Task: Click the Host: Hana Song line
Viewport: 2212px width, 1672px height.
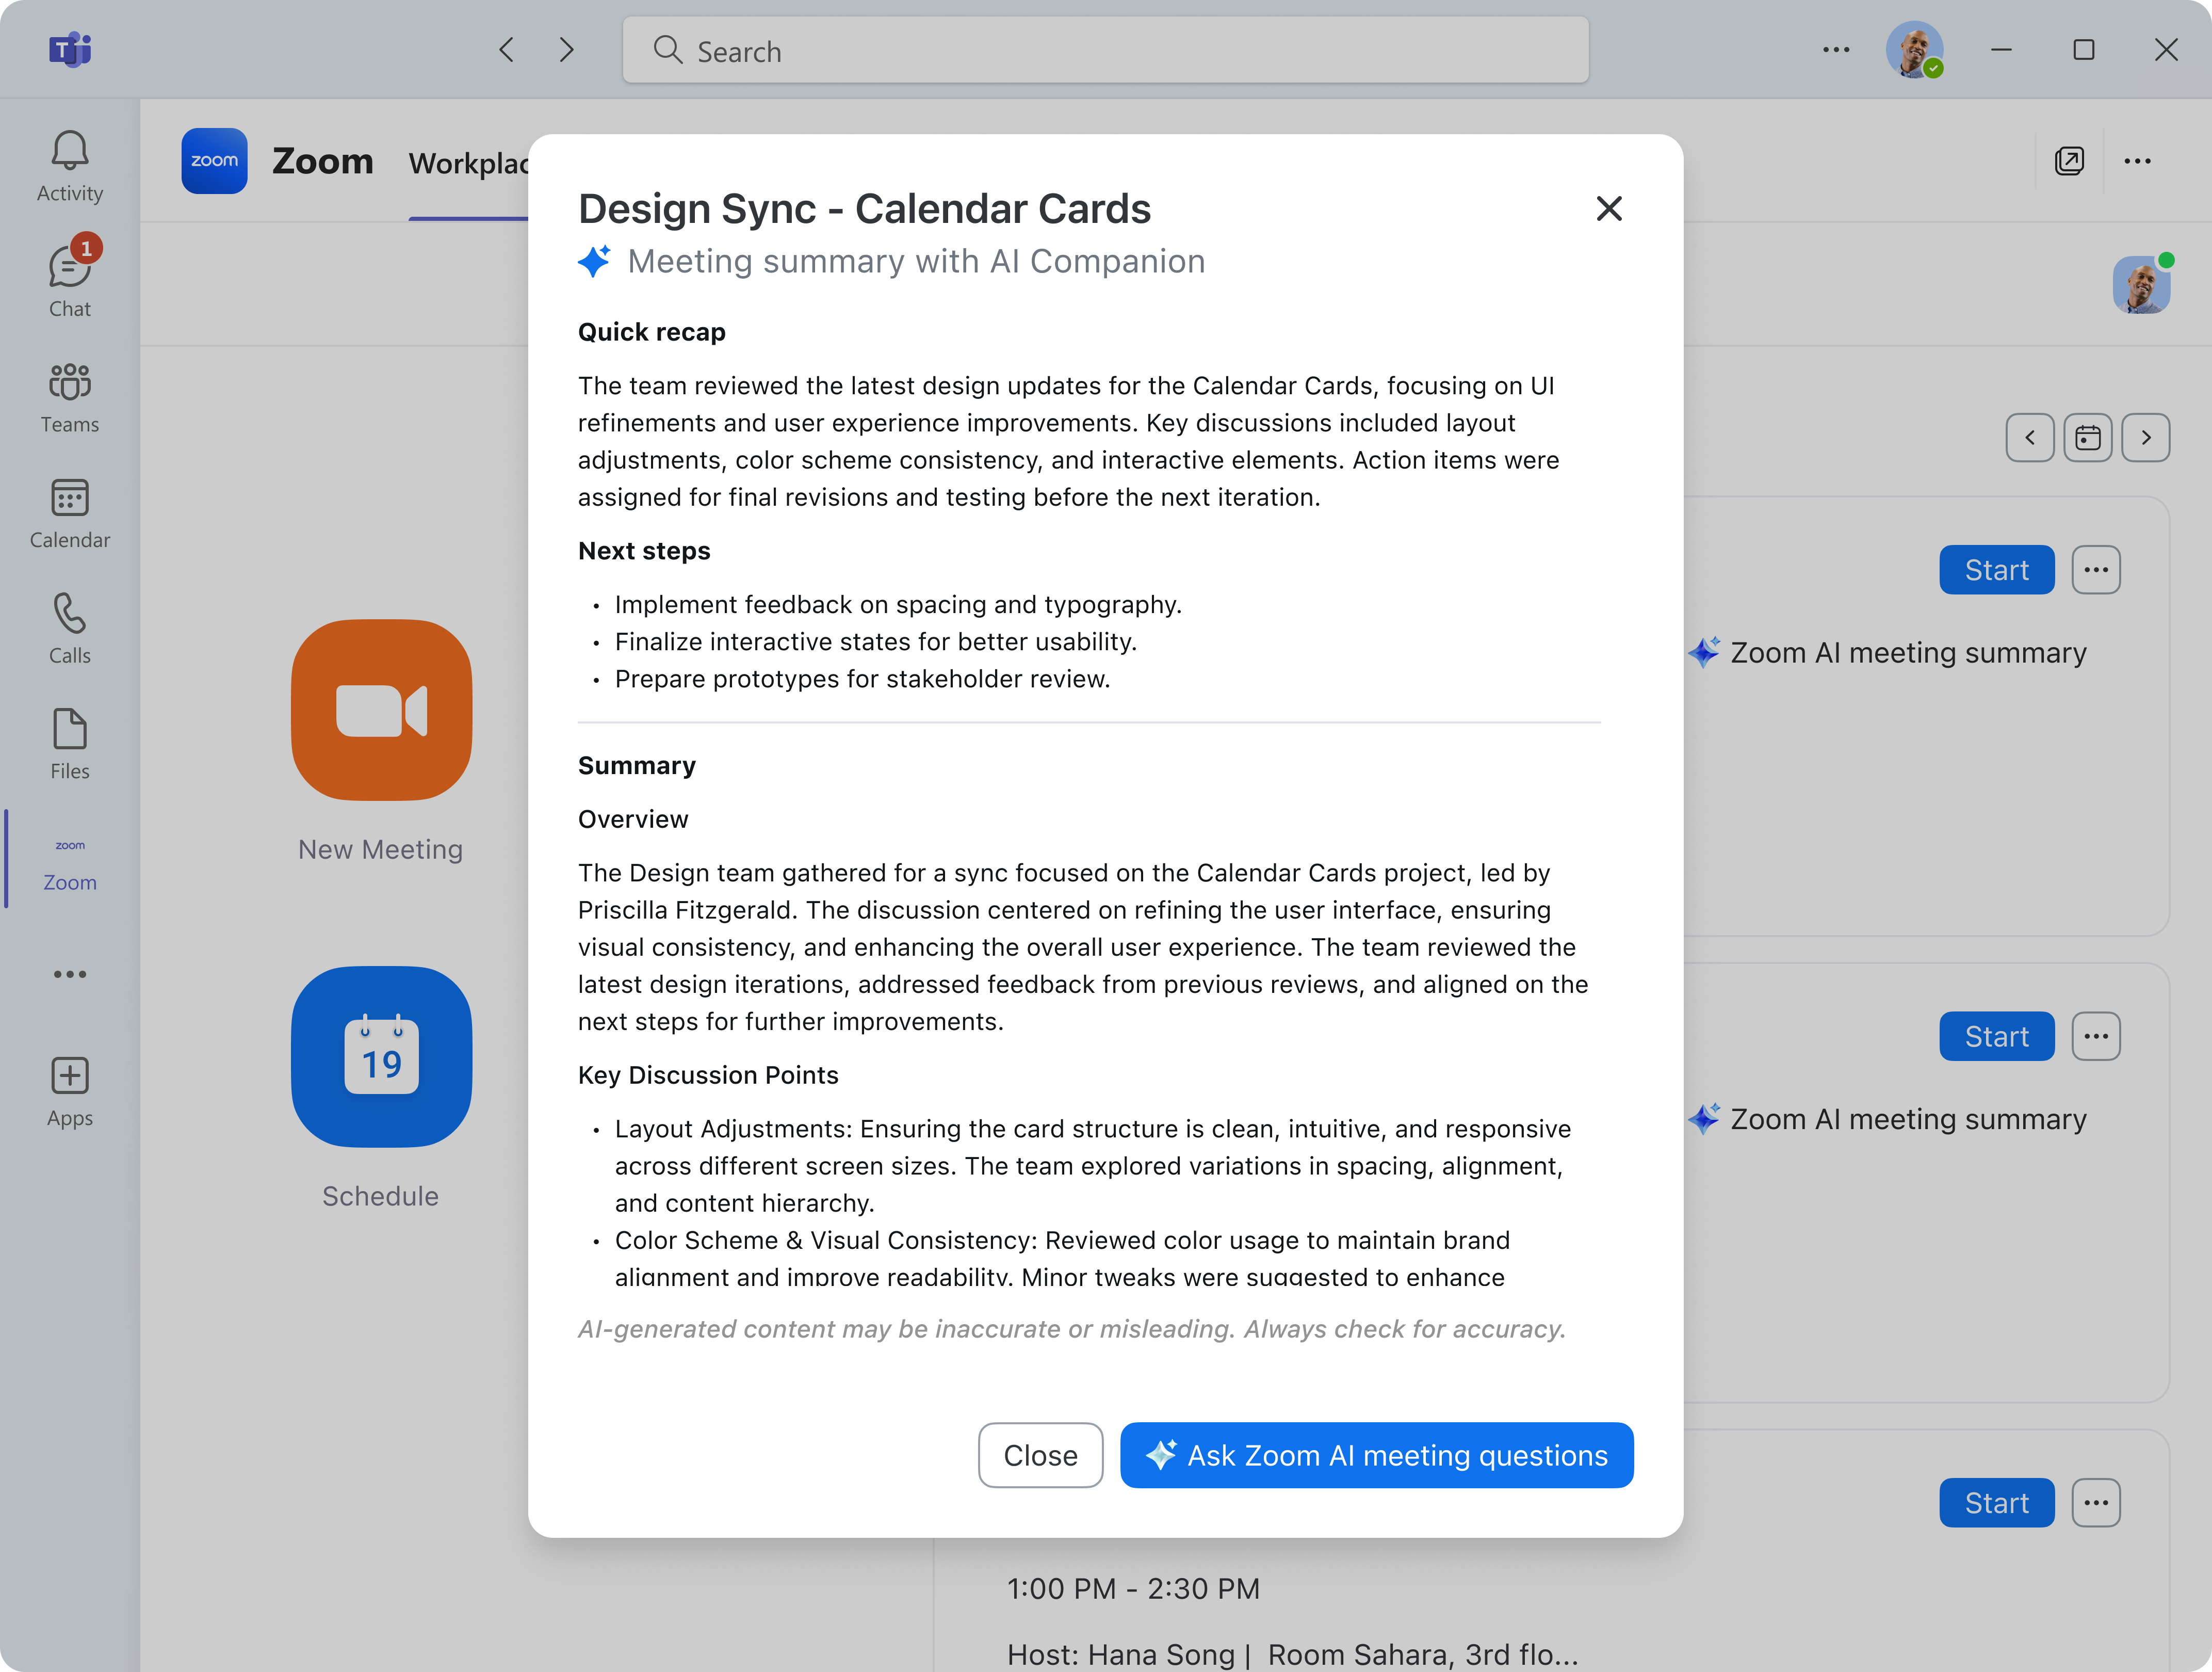Action: pos(1293,1655)
